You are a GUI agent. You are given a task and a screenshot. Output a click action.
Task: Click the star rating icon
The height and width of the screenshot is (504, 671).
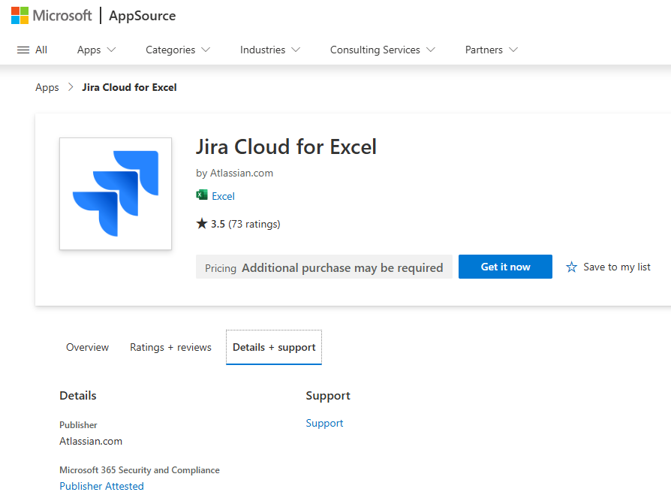(202, 223)
